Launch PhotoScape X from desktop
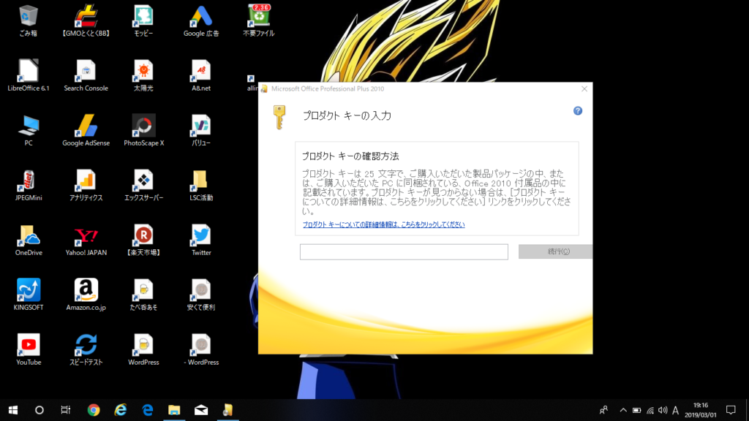 pos(143,130)
